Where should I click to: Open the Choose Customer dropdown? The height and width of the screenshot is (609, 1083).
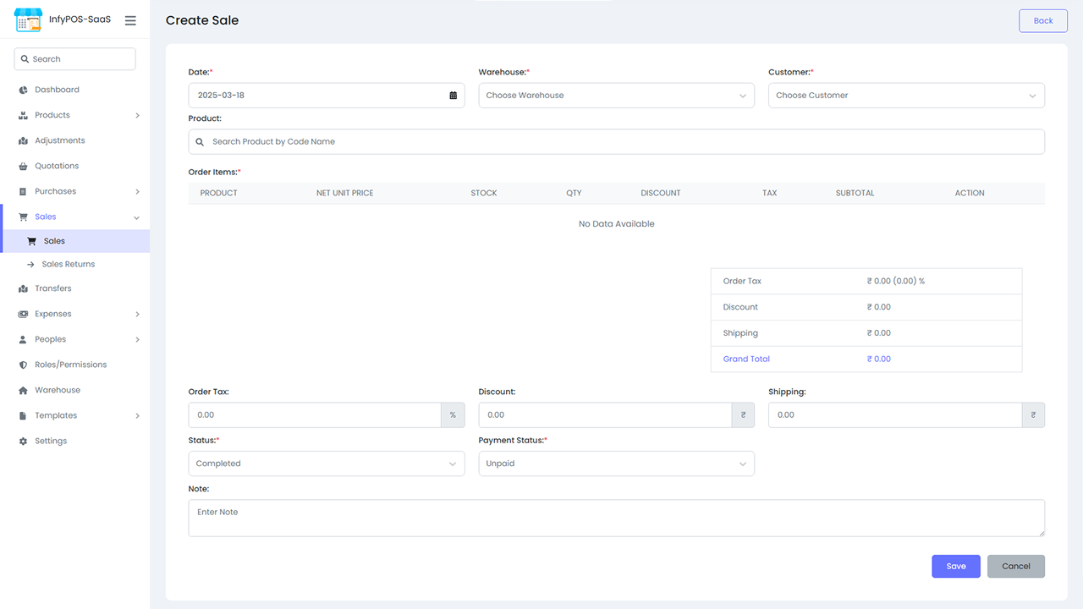pyautogui.click(x=906, y=95)
